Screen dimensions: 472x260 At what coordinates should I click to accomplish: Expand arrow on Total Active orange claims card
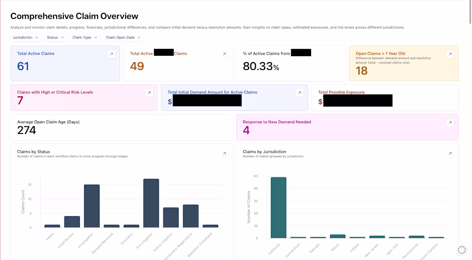(x=224, y=54)
